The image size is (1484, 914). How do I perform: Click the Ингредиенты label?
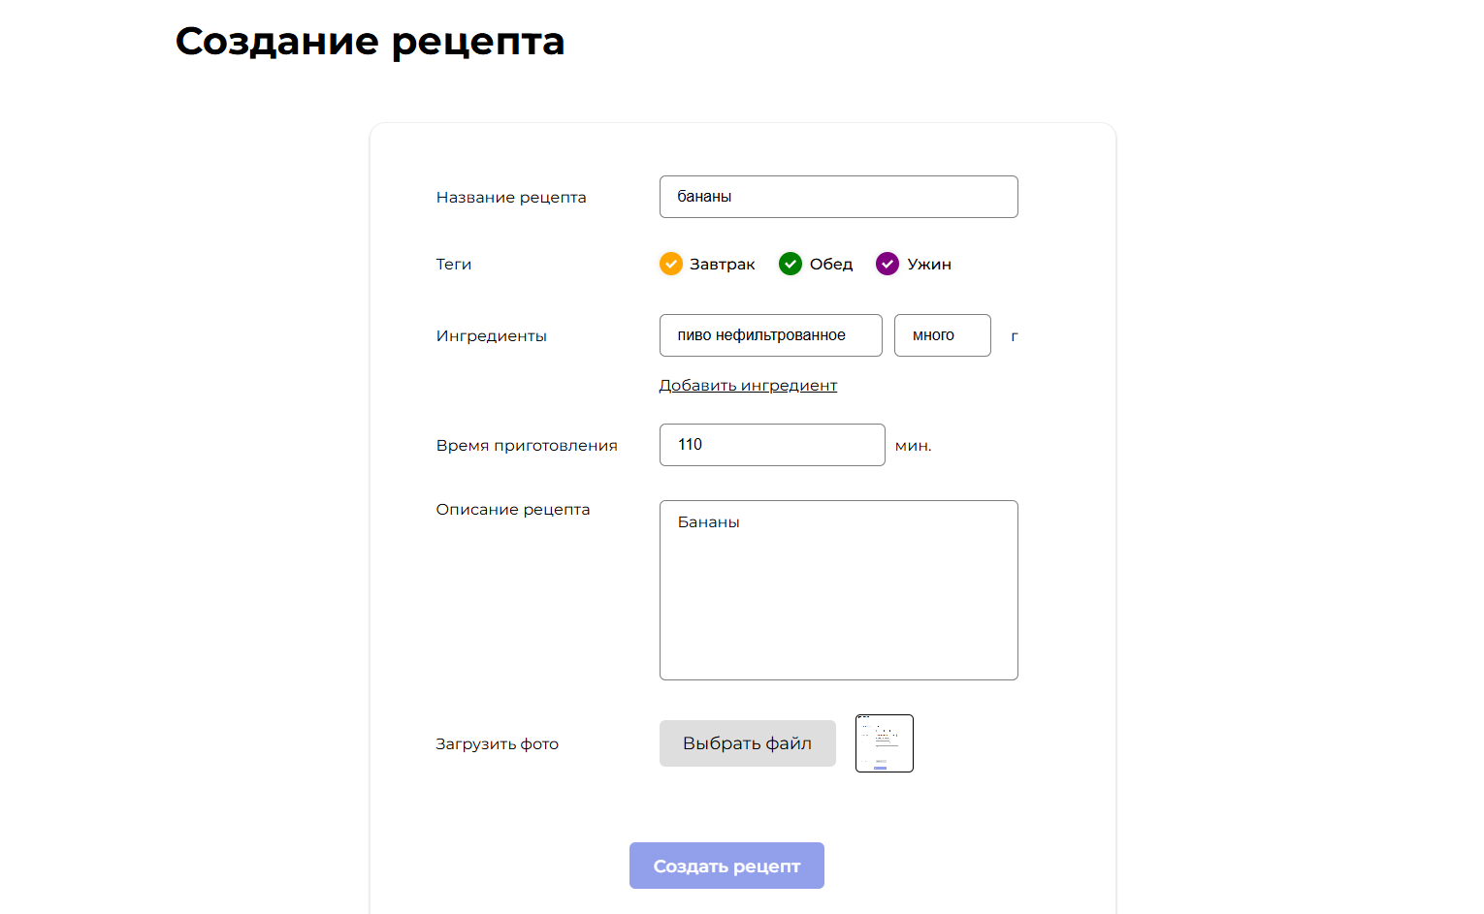pyautogui.click(x=492, y=336)
